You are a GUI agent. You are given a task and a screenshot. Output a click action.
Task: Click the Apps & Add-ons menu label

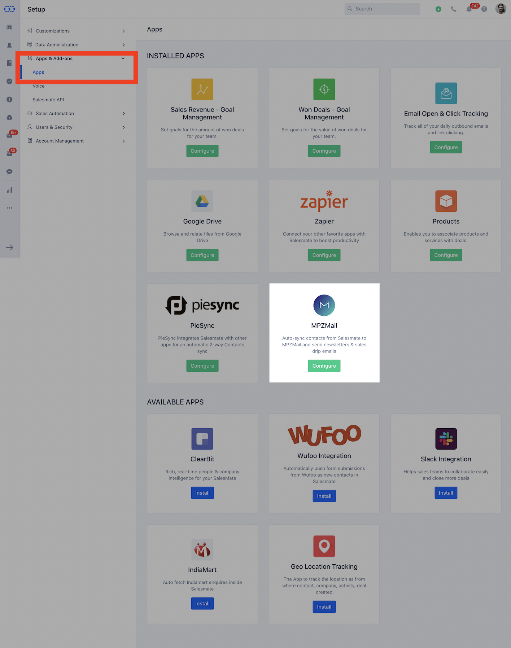[54, 58]
